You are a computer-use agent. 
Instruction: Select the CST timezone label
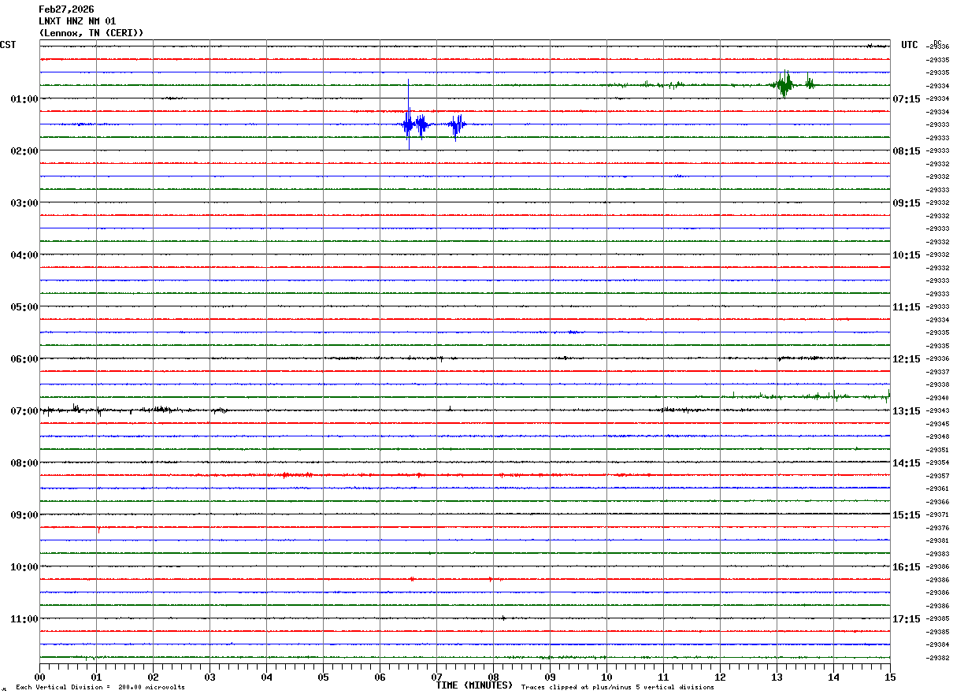tap(8, 45)
